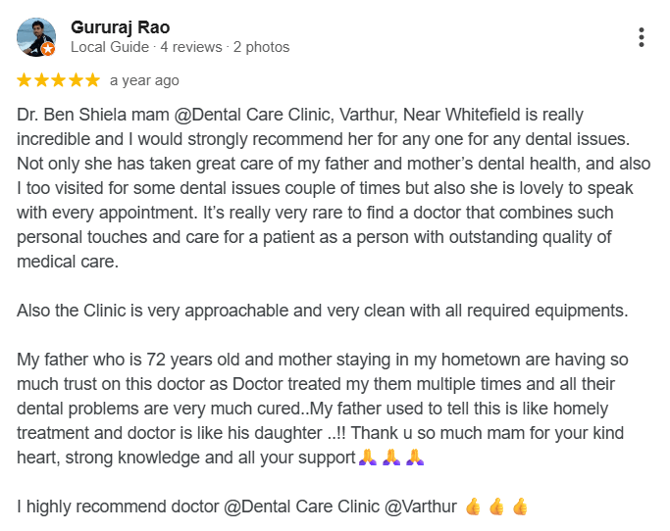670x531 pixels.
Task: Click the fourth yellow rating star
Action: tap(75, 80)
